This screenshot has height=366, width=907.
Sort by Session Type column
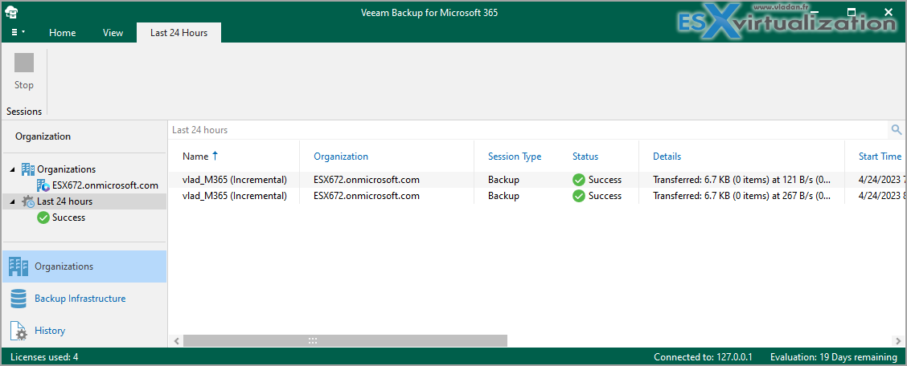515,157
